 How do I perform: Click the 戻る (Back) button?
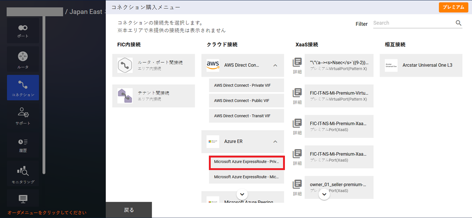(129, 210)
